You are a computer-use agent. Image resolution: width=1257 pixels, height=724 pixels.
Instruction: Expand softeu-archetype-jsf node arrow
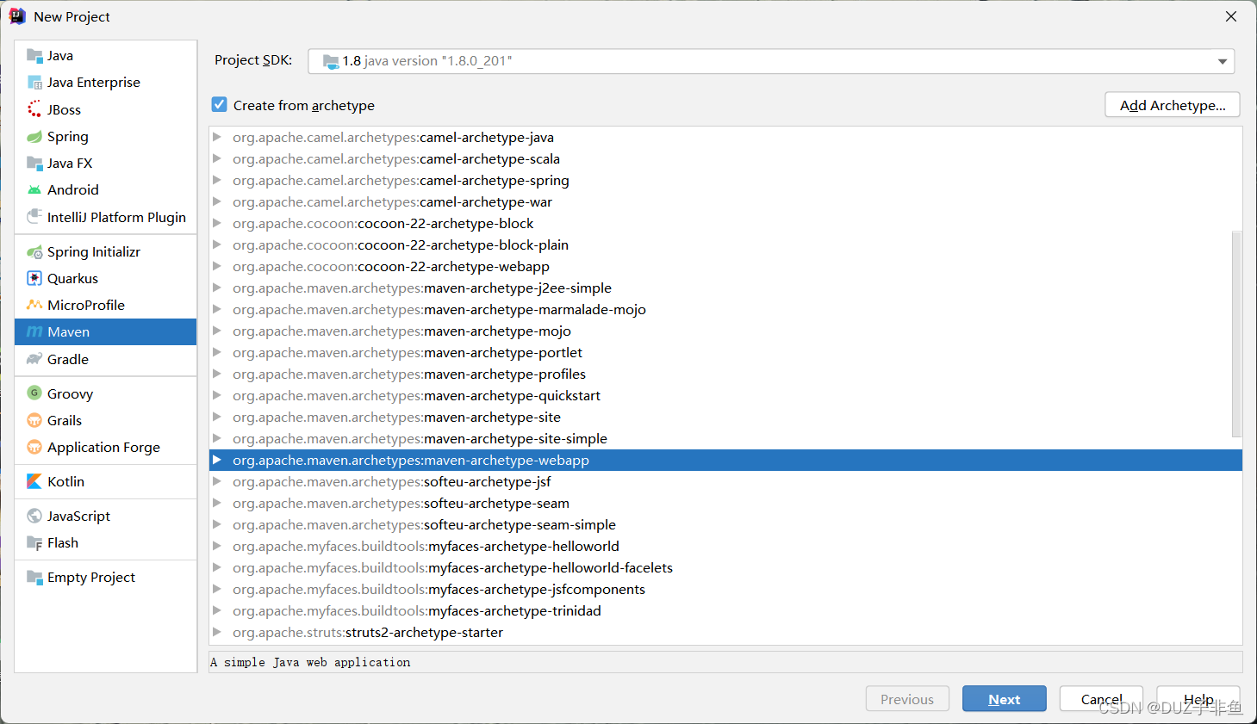pos(217,481)
